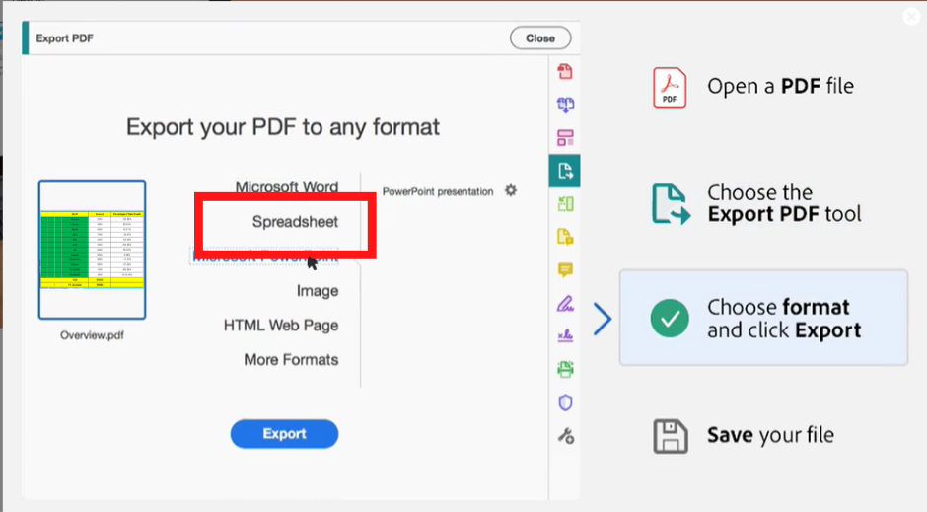Screen dimensions: 927x512
Task: Pick Image as the export format
Action: [317, 291]
